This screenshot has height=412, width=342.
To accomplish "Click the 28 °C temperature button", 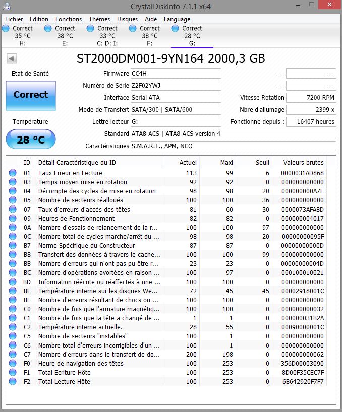I will [31, 139].
